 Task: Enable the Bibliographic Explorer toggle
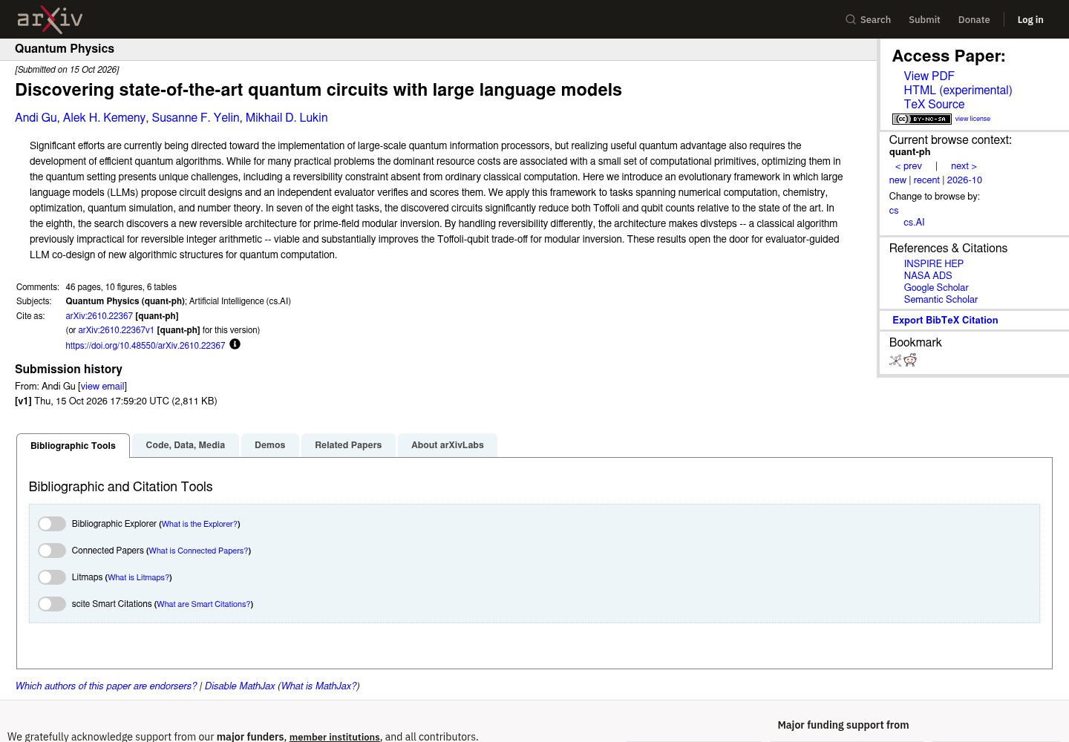point(52,524)
